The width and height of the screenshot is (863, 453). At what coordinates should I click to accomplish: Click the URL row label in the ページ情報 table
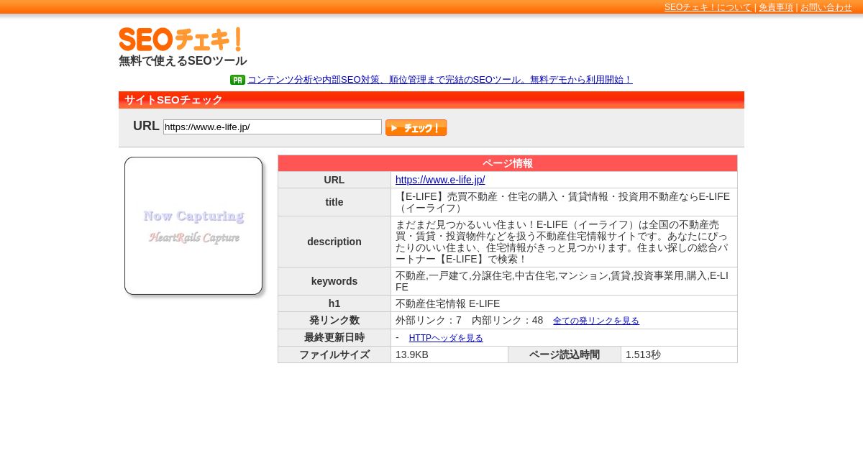[x=334, y=180]
